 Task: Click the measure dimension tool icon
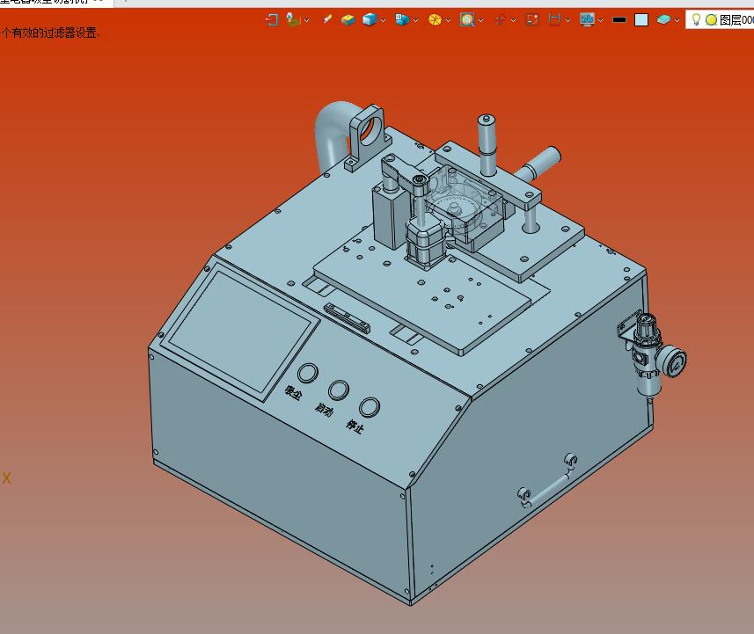[x=555, y=19]
